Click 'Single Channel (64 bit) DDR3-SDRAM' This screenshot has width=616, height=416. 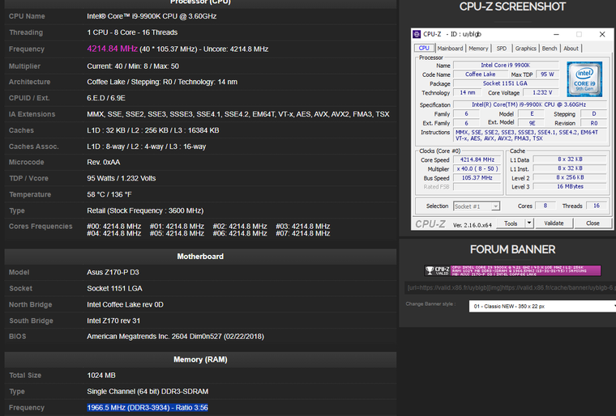(x=148, y=392)
